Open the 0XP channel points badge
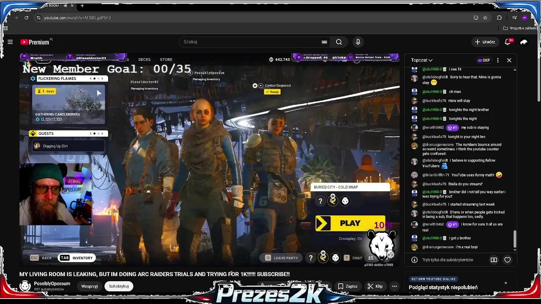The height and width of the screenshot is (304, 541). (x=484, y=60)
